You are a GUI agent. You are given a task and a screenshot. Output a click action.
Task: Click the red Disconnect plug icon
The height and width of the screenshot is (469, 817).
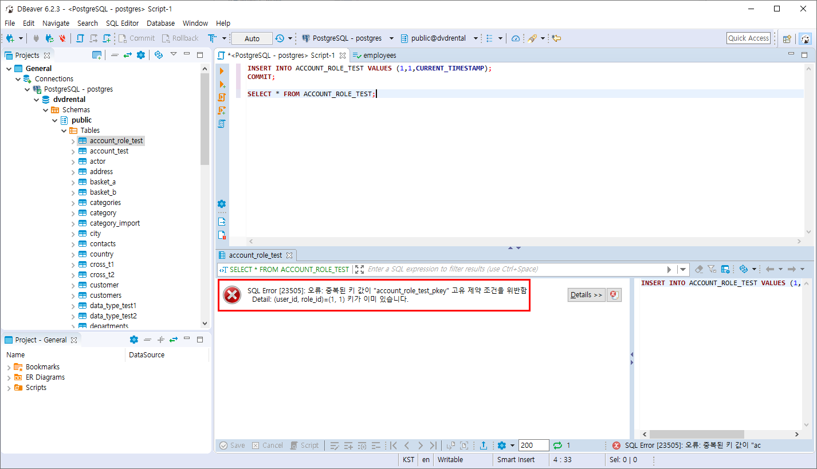pos(62,38)
